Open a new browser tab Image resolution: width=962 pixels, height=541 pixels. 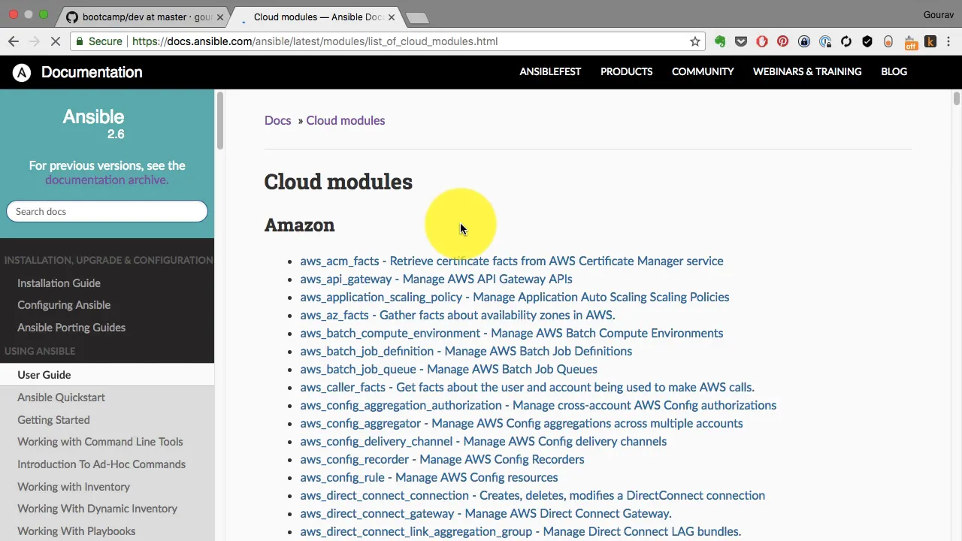(416, 17)
